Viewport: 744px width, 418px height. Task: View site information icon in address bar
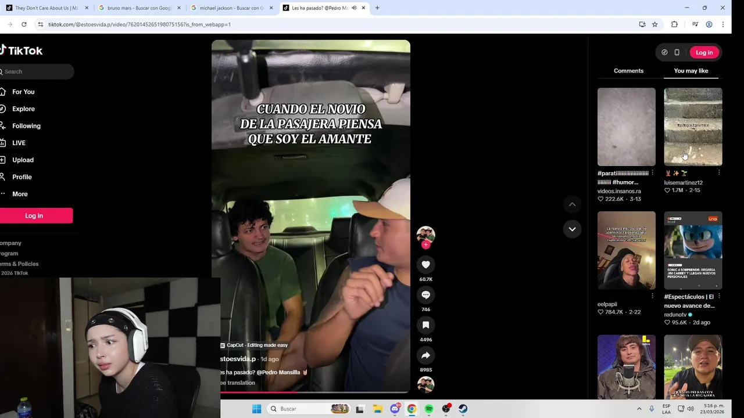click(x=40, y=24)
